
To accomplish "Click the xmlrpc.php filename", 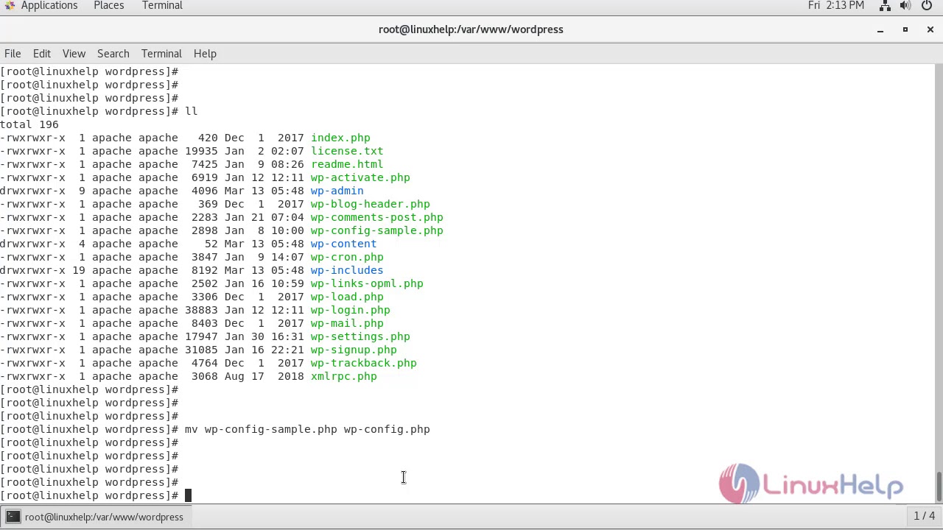I will coord(343,376).
